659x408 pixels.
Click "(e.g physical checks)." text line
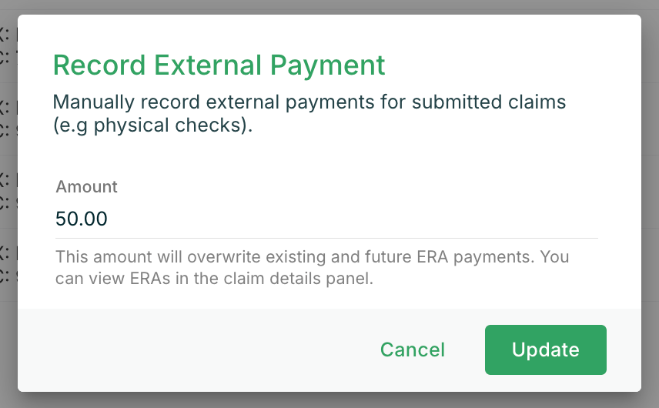point(152,125)
